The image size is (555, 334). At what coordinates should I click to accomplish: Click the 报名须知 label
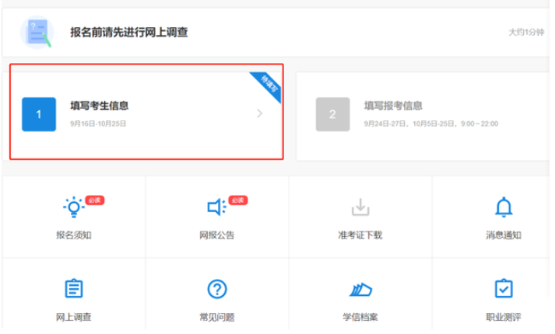click(74, 235)
